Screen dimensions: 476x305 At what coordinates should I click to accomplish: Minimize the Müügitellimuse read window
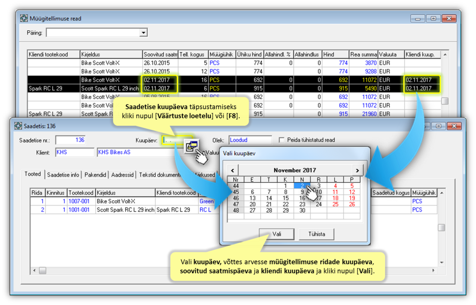(418, 19)
